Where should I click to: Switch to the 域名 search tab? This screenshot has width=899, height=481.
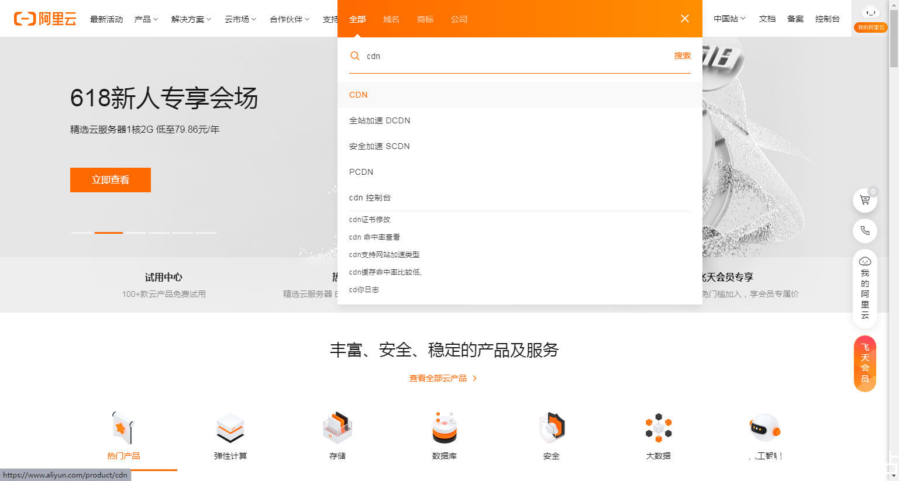391,19
